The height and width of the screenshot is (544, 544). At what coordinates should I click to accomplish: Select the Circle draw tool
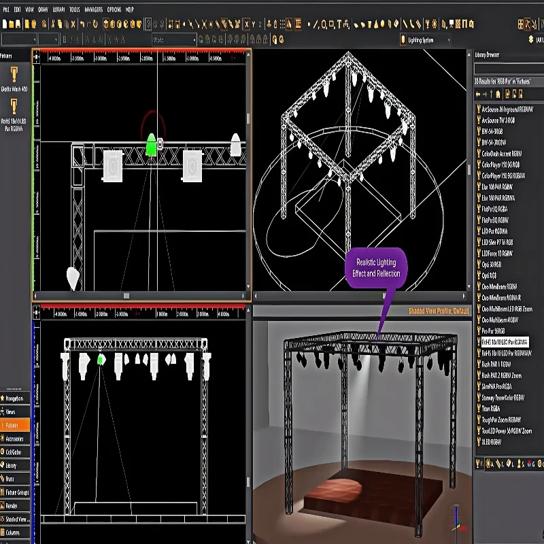coord(324,24)
